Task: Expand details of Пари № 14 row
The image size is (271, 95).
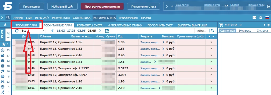Action: coord(211,62)
